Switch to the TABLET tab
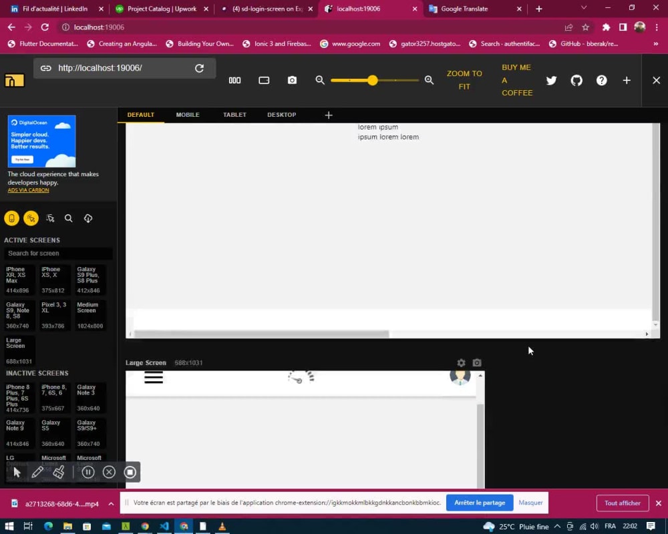Viewport: 668px width, 534px height. tap(234, 114)
